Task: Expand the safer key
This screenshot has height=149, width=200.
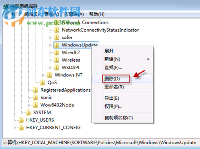Action: [50, 38]
